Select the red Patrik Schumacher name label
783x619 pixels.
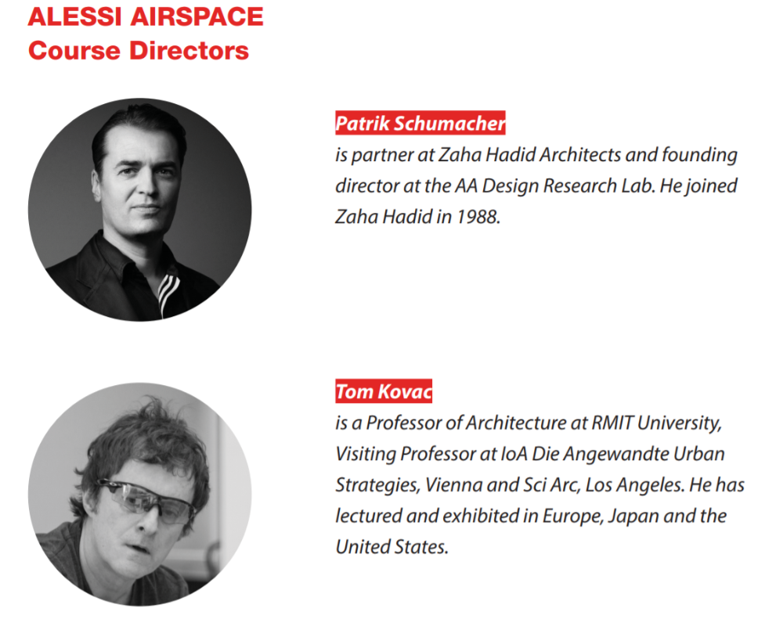click(x=420, y=124)
